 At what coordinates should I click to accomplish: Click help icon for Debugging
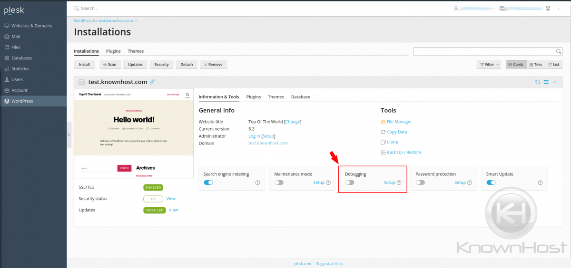point(399,182)
